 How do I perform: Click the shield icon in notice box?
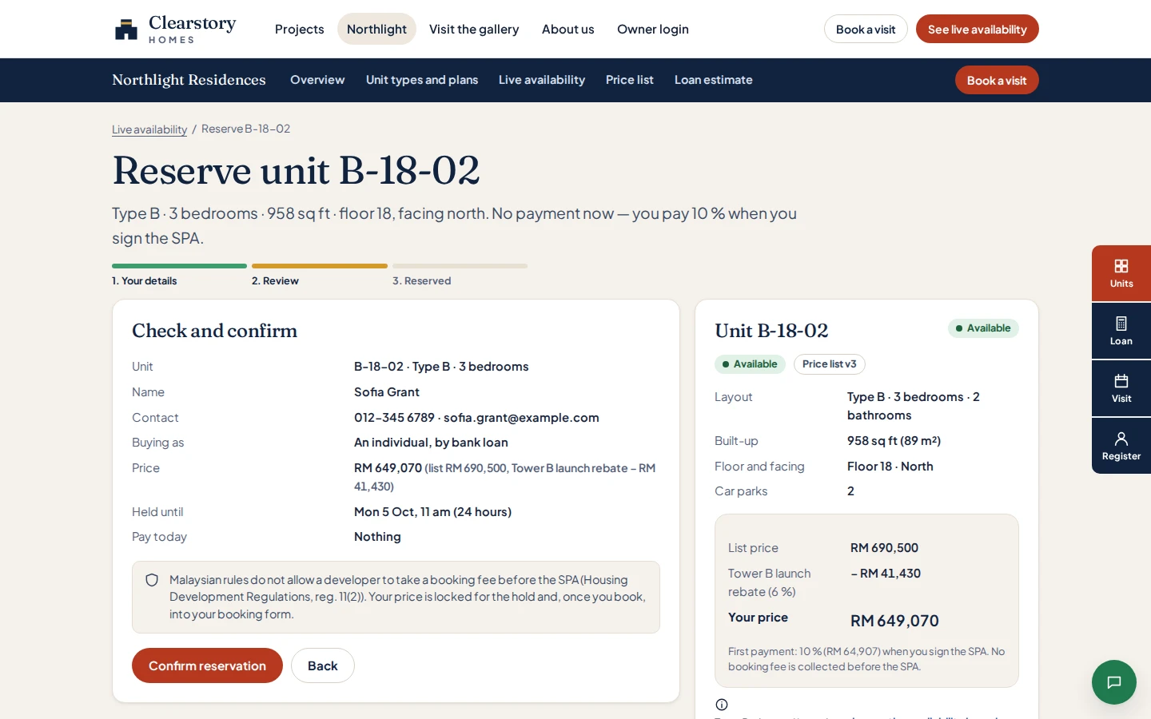pyautogui.click(x=152, y=580)
